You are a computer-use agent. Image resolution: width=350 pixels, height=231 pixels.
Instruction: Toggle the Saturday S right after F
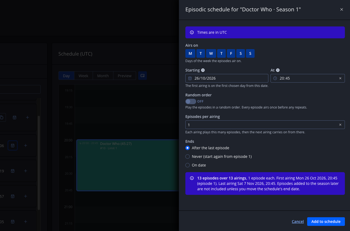241,53
